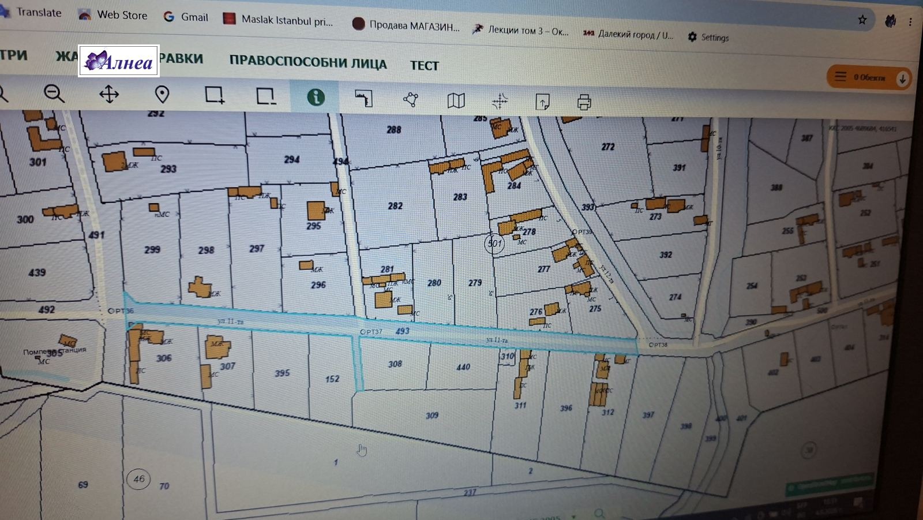Viewport: 923px width, 520px height.
Task: Activate the pan (four-arrow move) tool
Action: (109, 94)
